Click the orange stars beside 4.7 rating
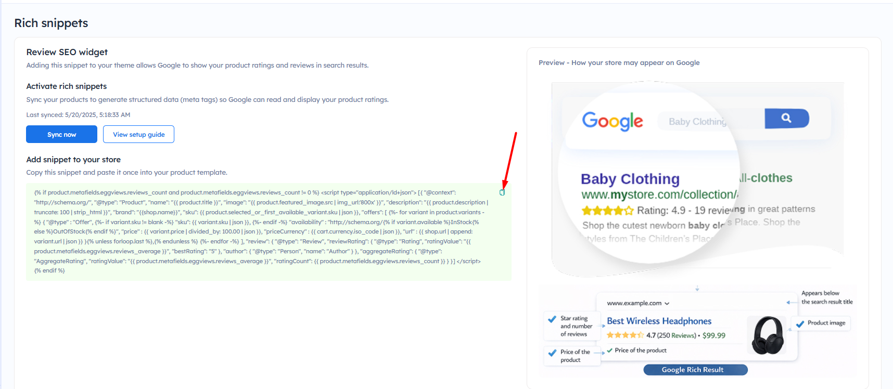 [x=625, y=335]
